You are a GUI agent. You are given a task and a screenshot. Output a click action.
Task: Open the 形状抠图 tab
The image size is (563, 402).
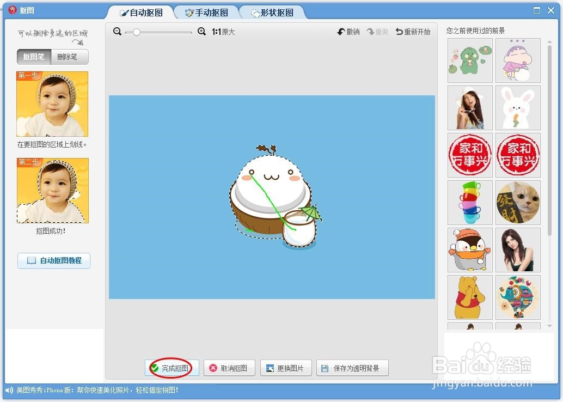(x=272, y=13)
